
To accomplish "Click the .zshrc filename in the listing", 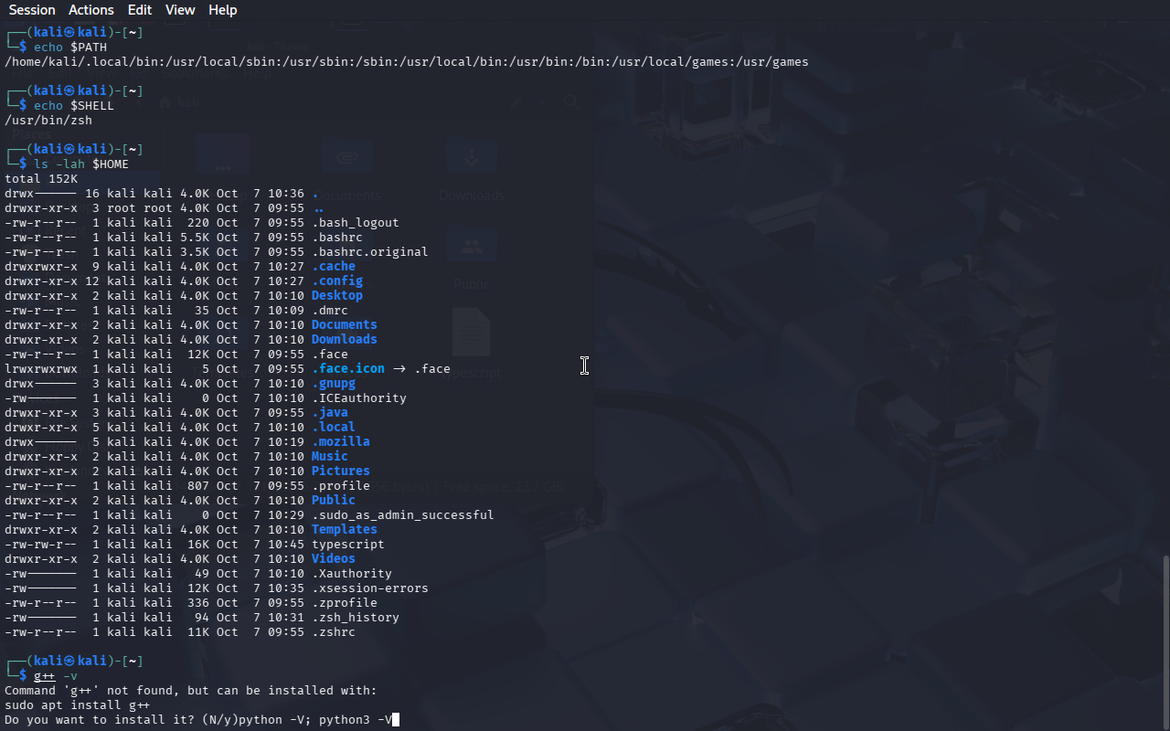I will (x=333, y=632).
